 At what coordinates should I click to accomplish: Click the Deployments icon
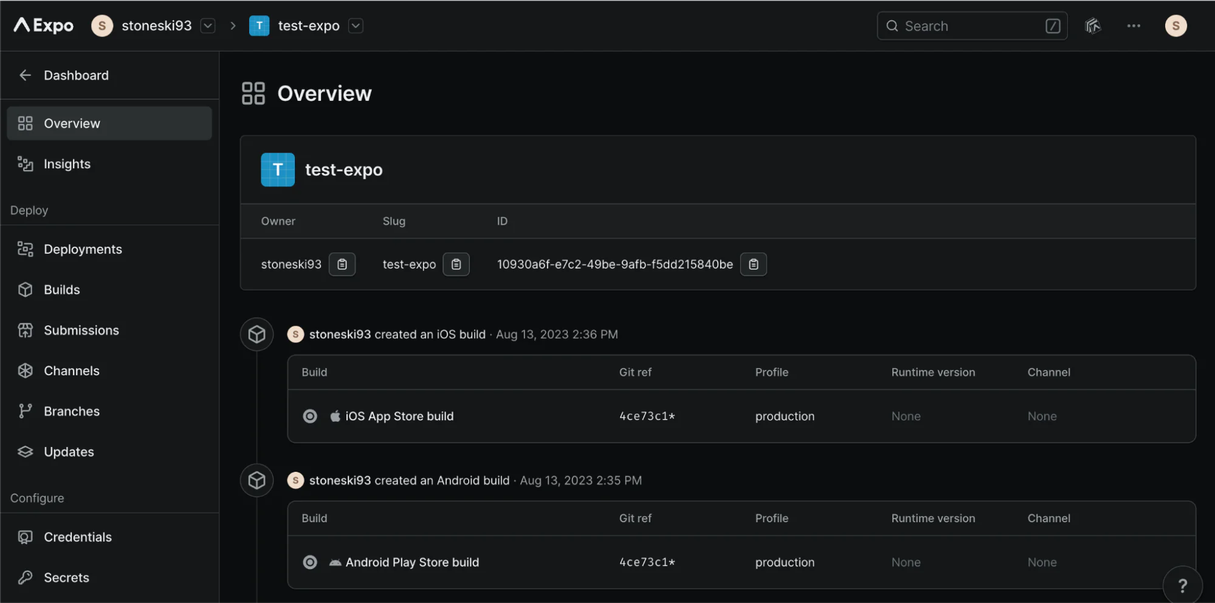[x=25, y=249]
